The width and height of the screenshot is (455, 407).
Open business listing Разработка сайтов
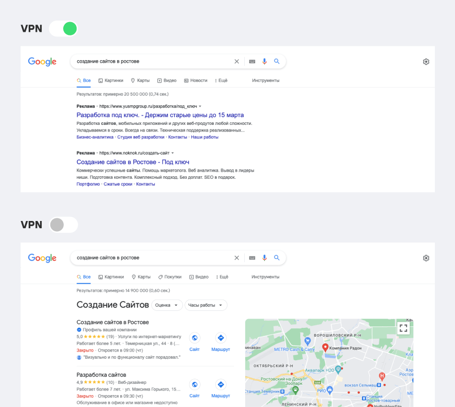(x=101, y=375)
